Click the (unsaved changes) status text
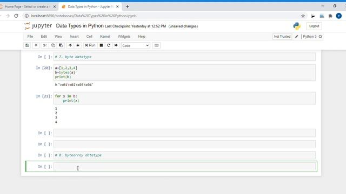The width and height of the screenshot is (346, 194). (183, 26)
